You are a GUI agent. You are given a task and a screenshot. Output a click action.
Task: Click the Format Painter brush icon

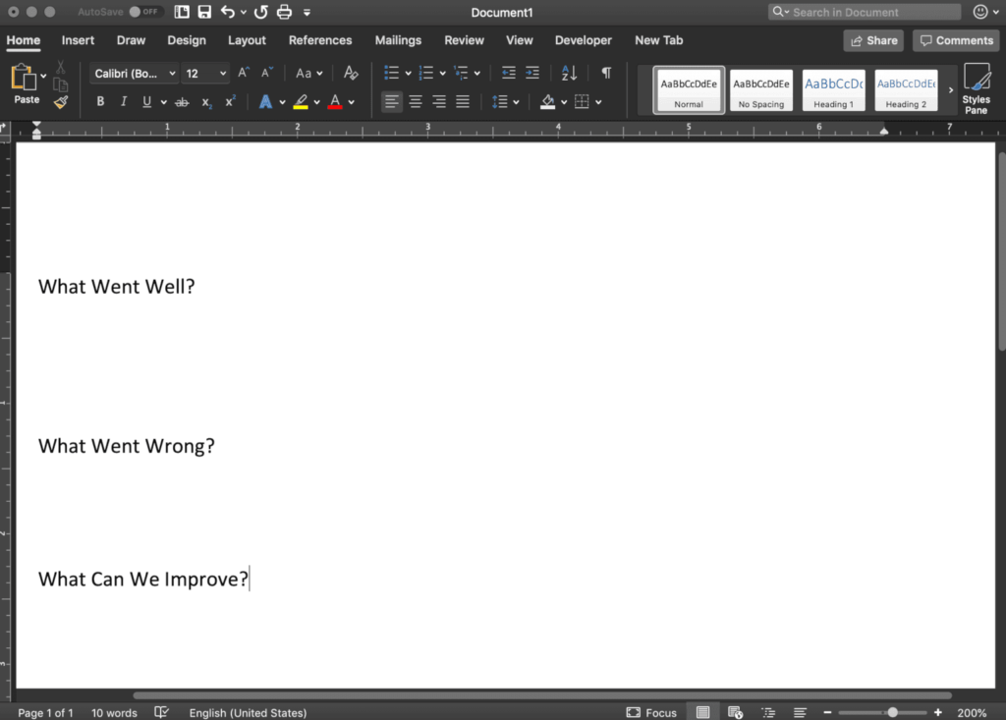tap(61, 102)
